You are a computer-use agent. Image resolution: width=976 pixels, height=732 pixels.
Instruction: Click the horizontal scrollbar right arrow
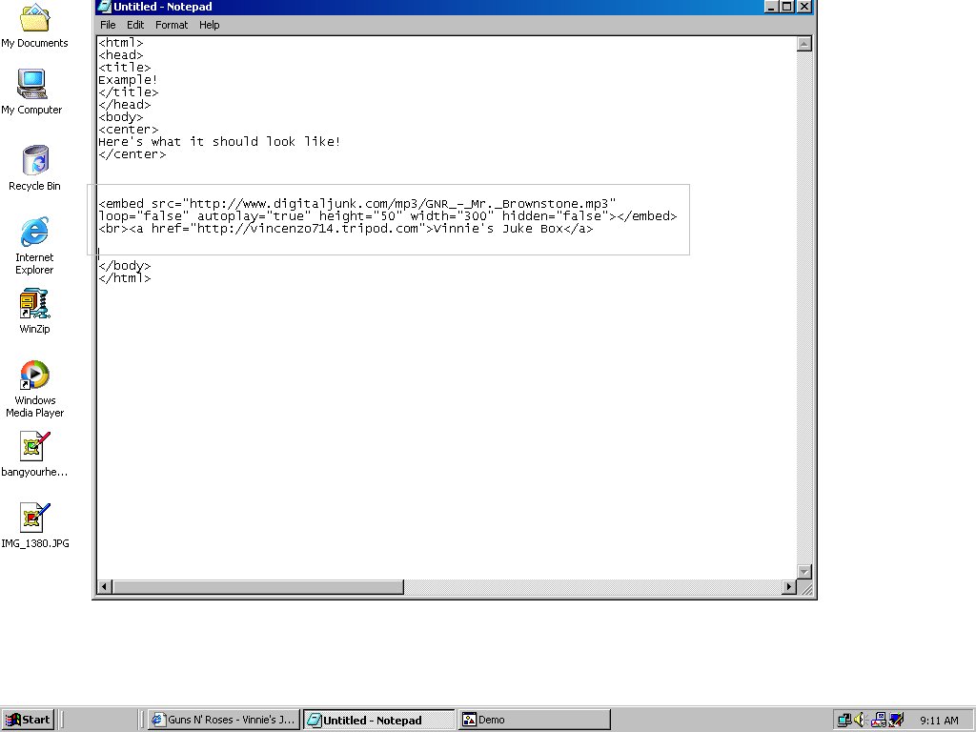[x=789, y=586]
